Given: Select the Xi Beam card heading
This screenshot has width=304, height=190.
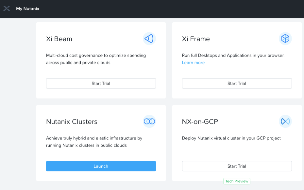Looking at the screenshot, I should coord(59,39).
